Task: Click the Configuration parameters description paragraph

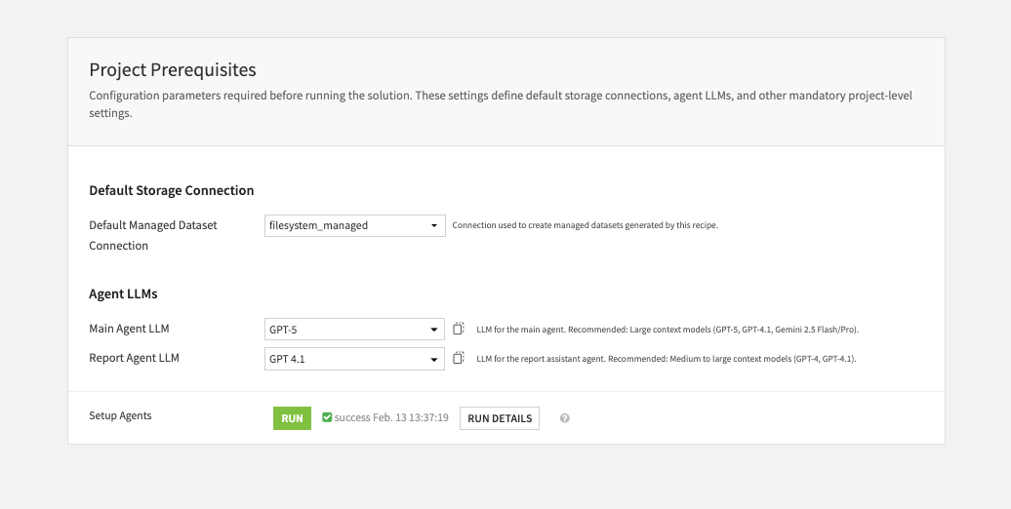Action: 501,103
